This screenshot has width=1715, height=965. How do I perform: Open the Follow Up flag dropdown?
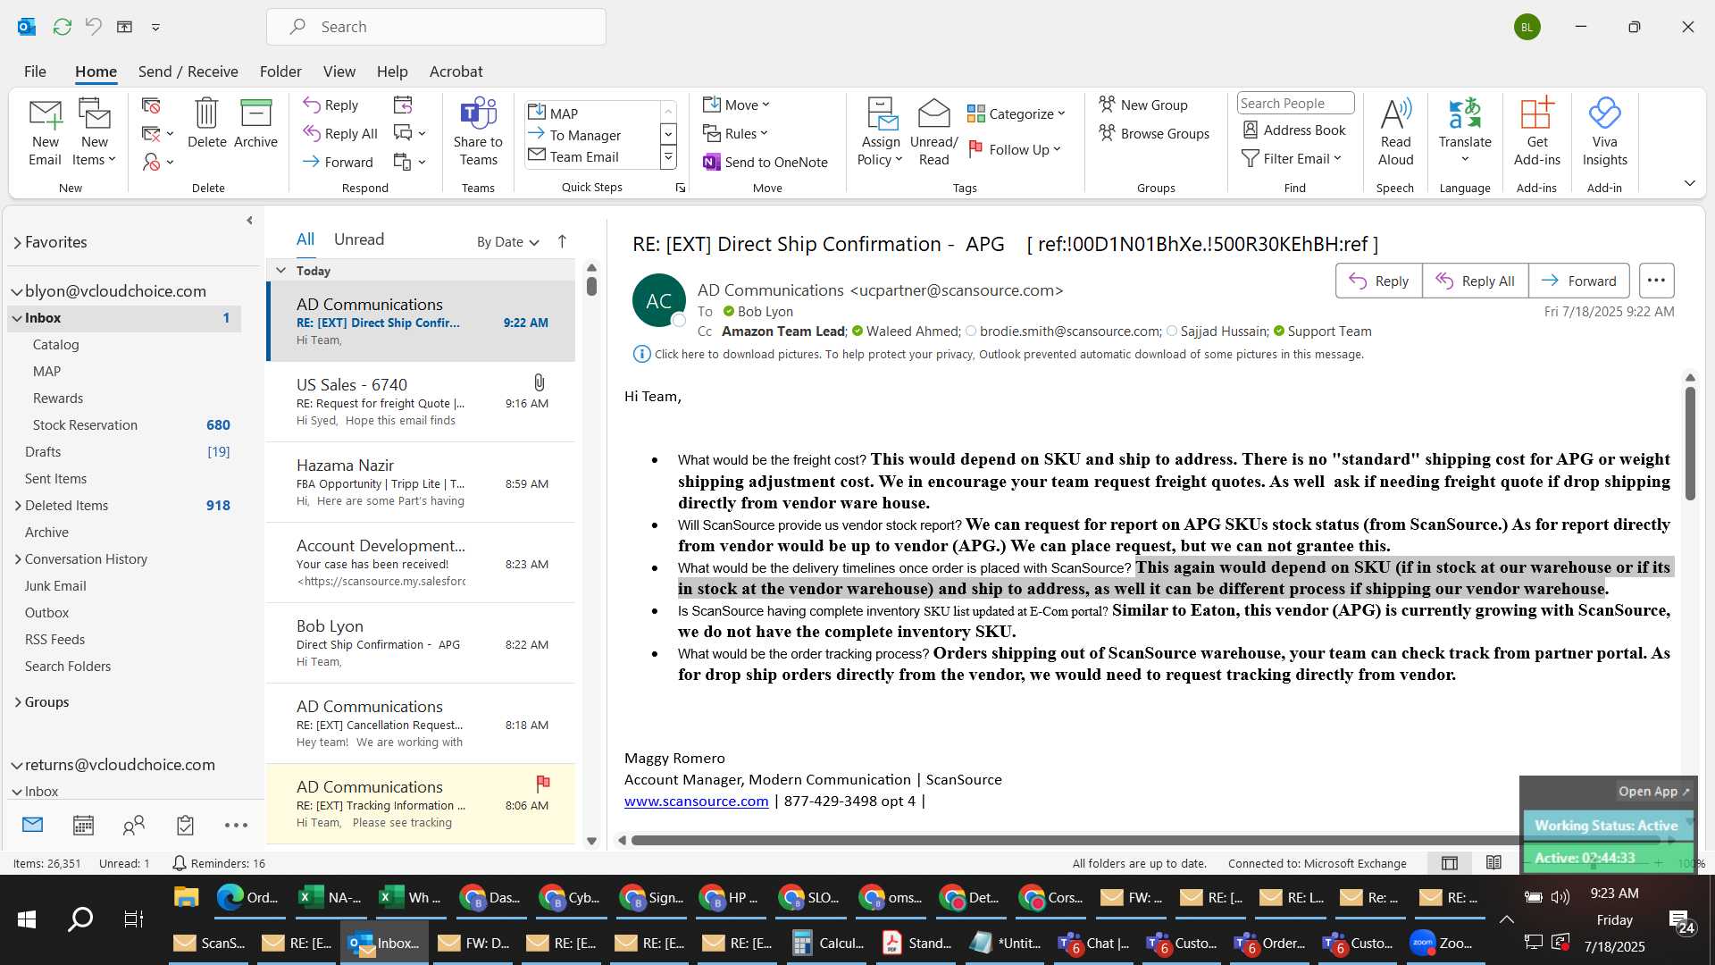pyautogui.click(x=1014, y=149)
